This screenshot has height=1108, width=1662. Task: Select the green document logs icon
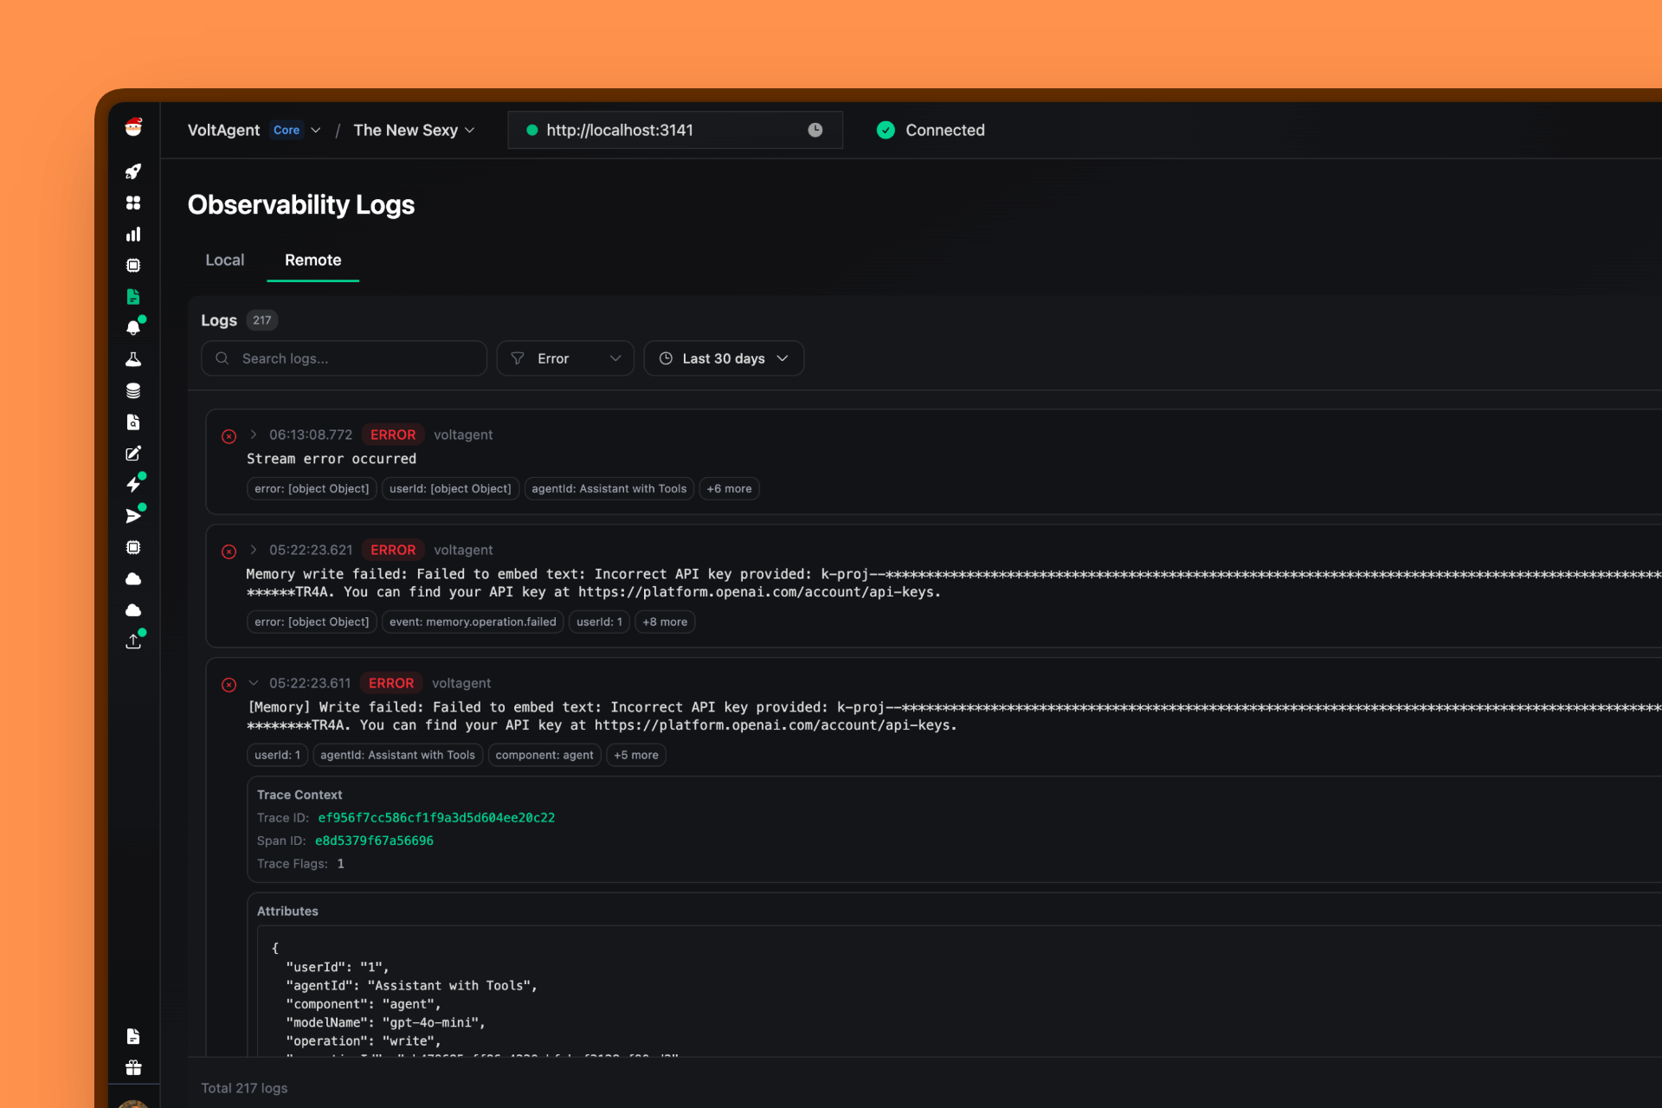[133, 296]
